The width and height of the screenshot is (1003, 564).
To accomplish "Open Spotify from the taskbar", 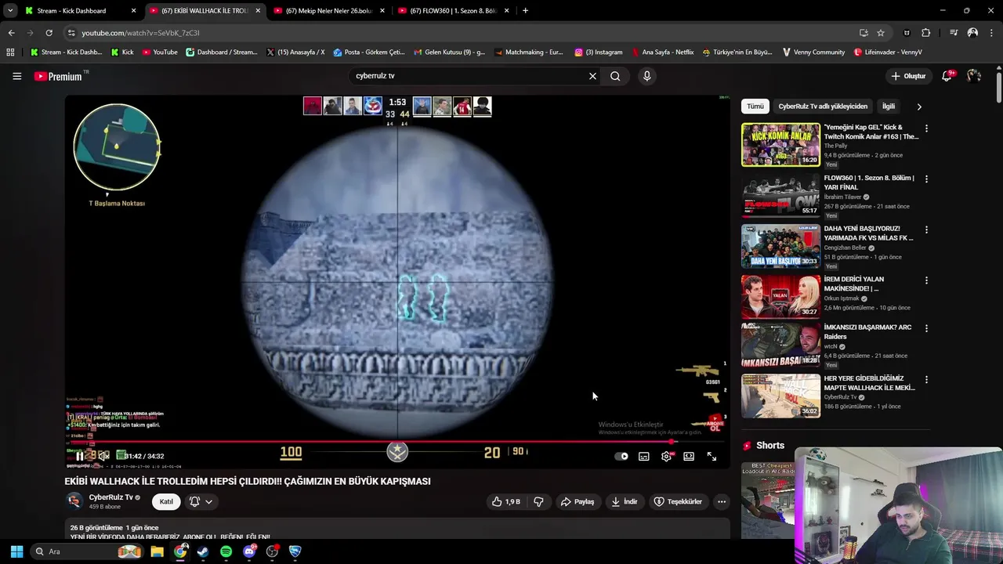I will pos(226,551).
